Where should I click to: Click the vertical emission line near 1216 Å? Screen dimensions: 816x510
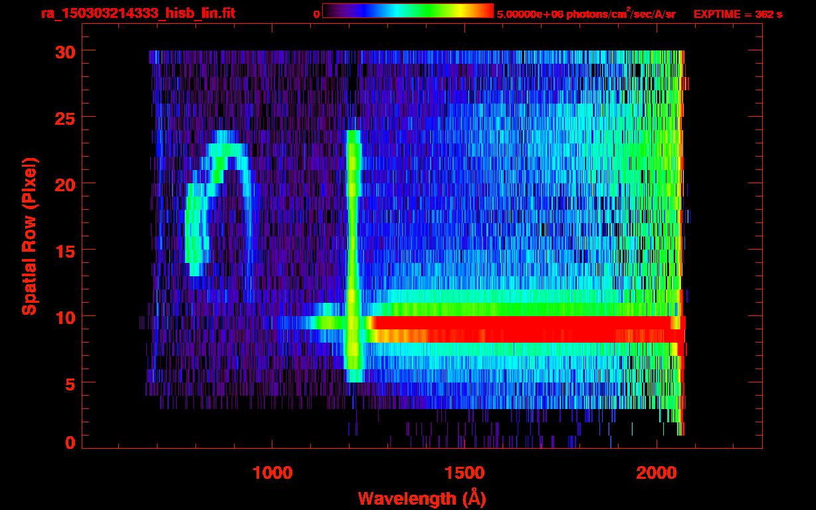click(x=354, y=256)
